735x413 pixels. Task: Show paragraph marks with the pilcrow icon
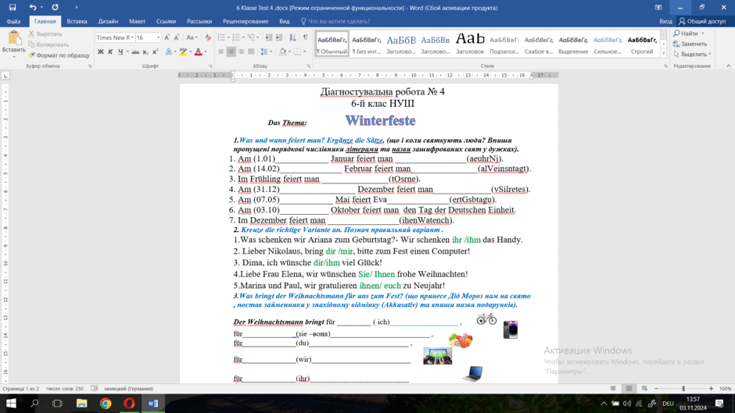point(305,37)
